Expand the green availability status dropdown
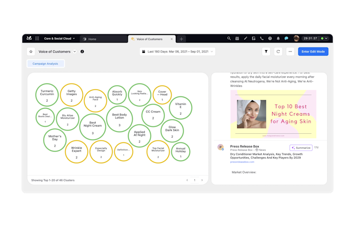 click(x=324, y=38)
